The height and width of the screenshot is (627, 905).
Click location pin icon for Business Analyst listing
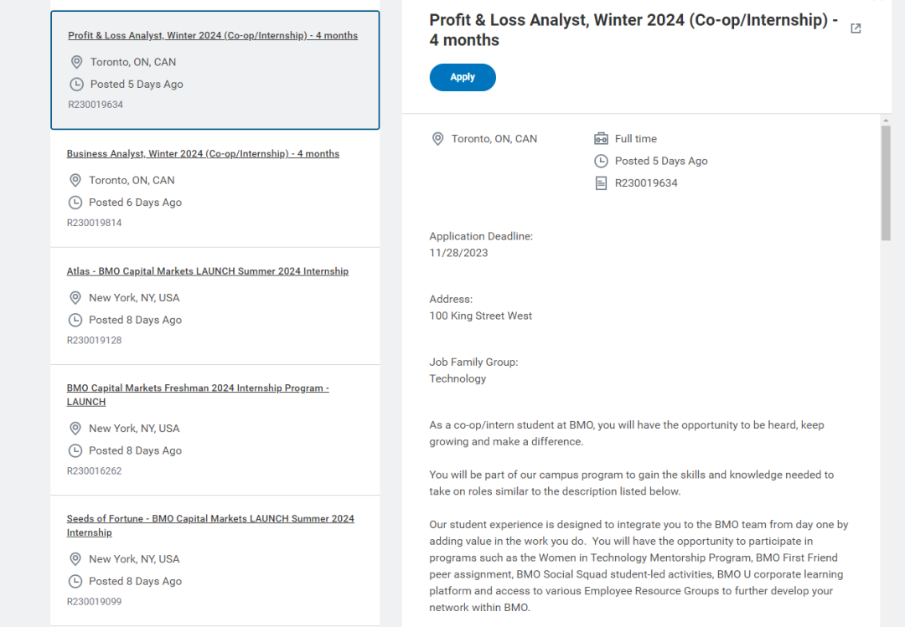click(75, 181)
